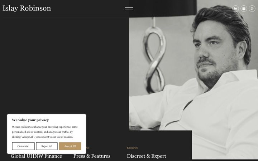Accept all cookies

coord(70,146)
